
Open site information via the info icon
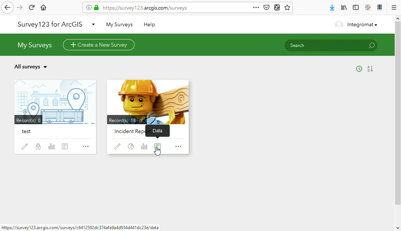tap(89, 8)
